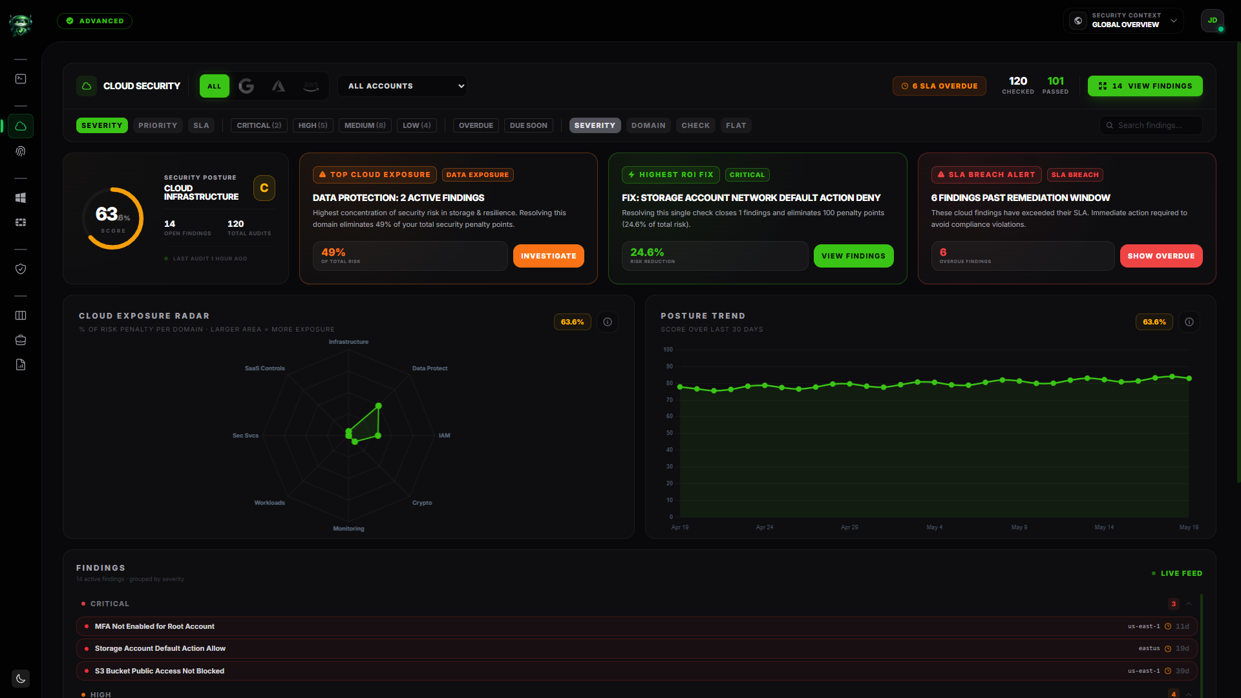
Task: Click the Advanced mode badge
Action: click(x=95, y=21)
